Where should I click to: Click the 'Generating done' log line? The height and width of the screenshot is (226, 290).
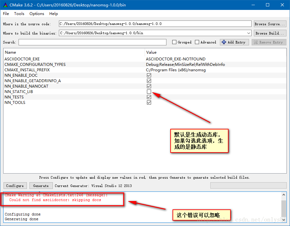pyautogui.click(x=21, y=219)
